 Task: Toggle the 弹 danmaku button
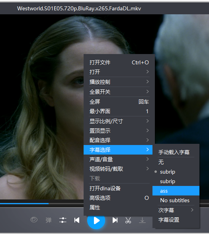[49, 220]
